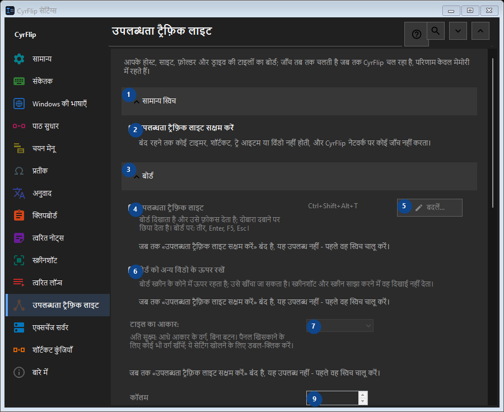Minimize the CyrFlip सेटिंग्स window
The width and height of the screenshot is (504, 412).
(451, 11)
